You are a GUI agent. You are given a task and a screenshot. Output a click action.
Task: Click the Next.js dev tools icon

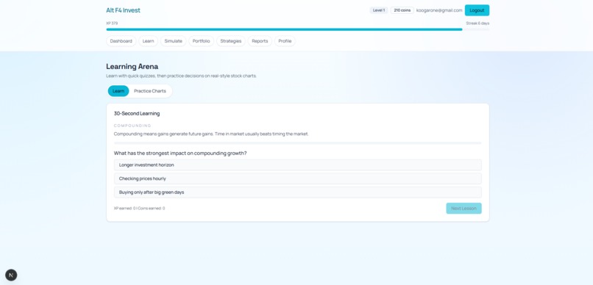coord(11,275)
